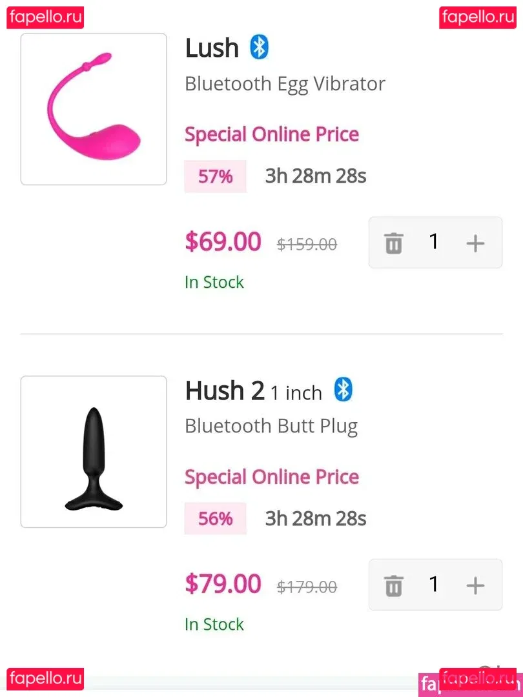This screenshot has height=697, width=523.
Task: Open the Lush product thumbnail
Action: click(x=94, y=109)
